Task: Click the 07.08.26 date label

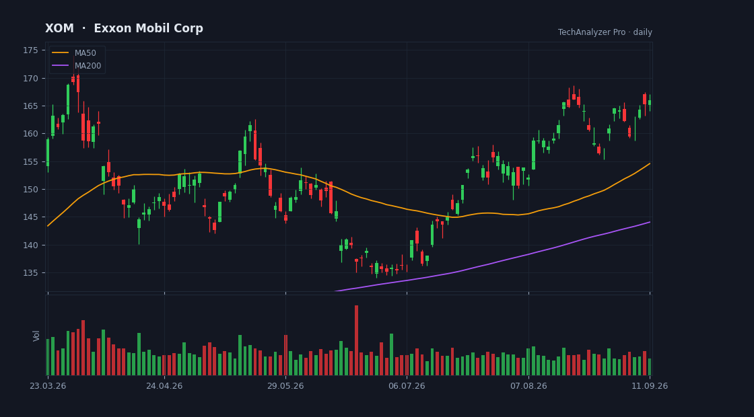Action: pos(528,386)
